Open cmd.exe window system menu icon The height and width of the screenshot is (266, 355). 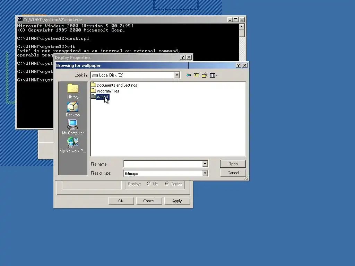(20, 19)
